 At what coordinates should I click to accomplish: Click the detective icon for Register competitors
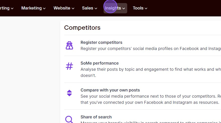click(69, 45)
